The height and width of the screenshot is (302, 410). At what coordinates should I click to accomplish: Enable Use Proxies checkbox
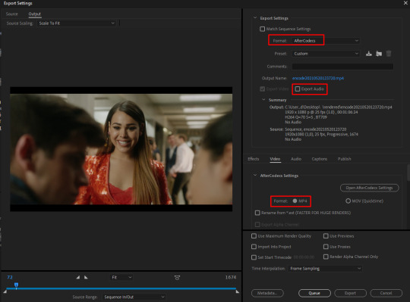(x=326, y=247)
